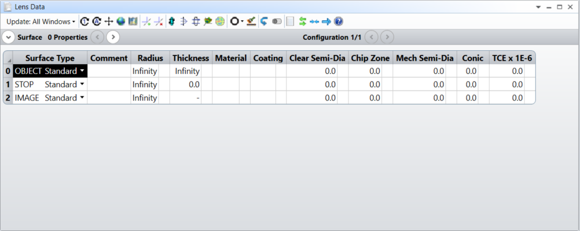Click the Lens Data window title icon

coord(8,7)
